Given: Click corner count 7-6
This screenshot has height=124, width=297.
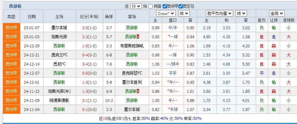Looking at the screenshot, I should [109, 64].
